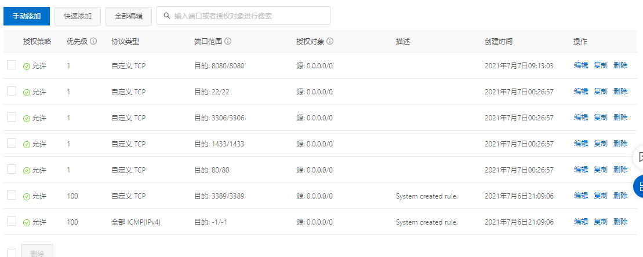Delete the ICMP(IPv4) rule

tap(620, 221)
